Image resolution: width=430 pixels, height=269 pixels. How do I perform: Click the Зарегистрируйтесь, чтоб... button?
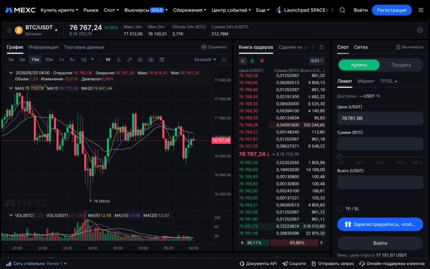pos(380,224)
